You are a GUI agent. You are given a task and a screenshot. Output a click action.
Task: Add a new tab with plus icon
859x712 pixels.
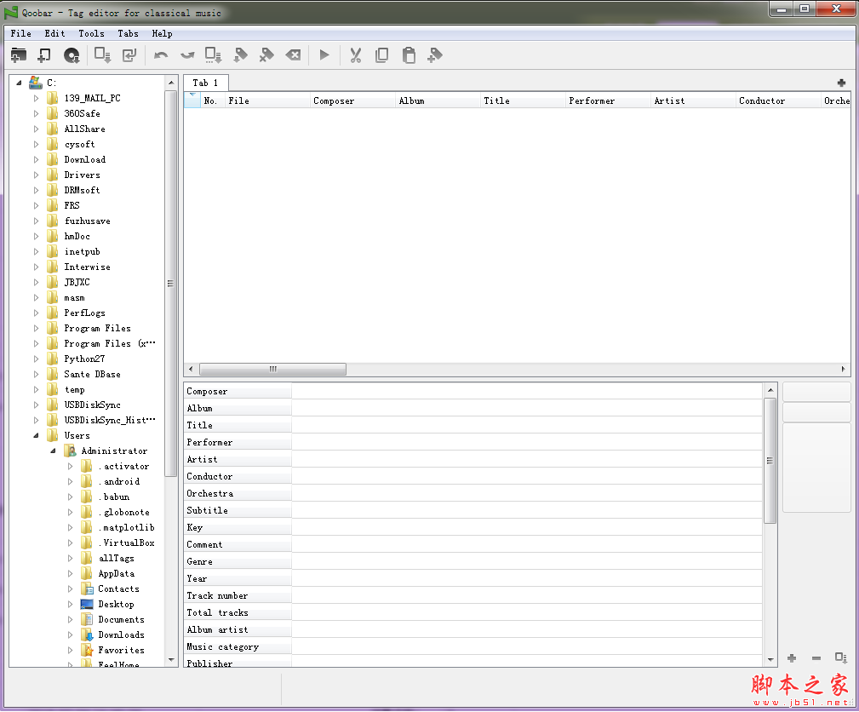pos(841,83)
